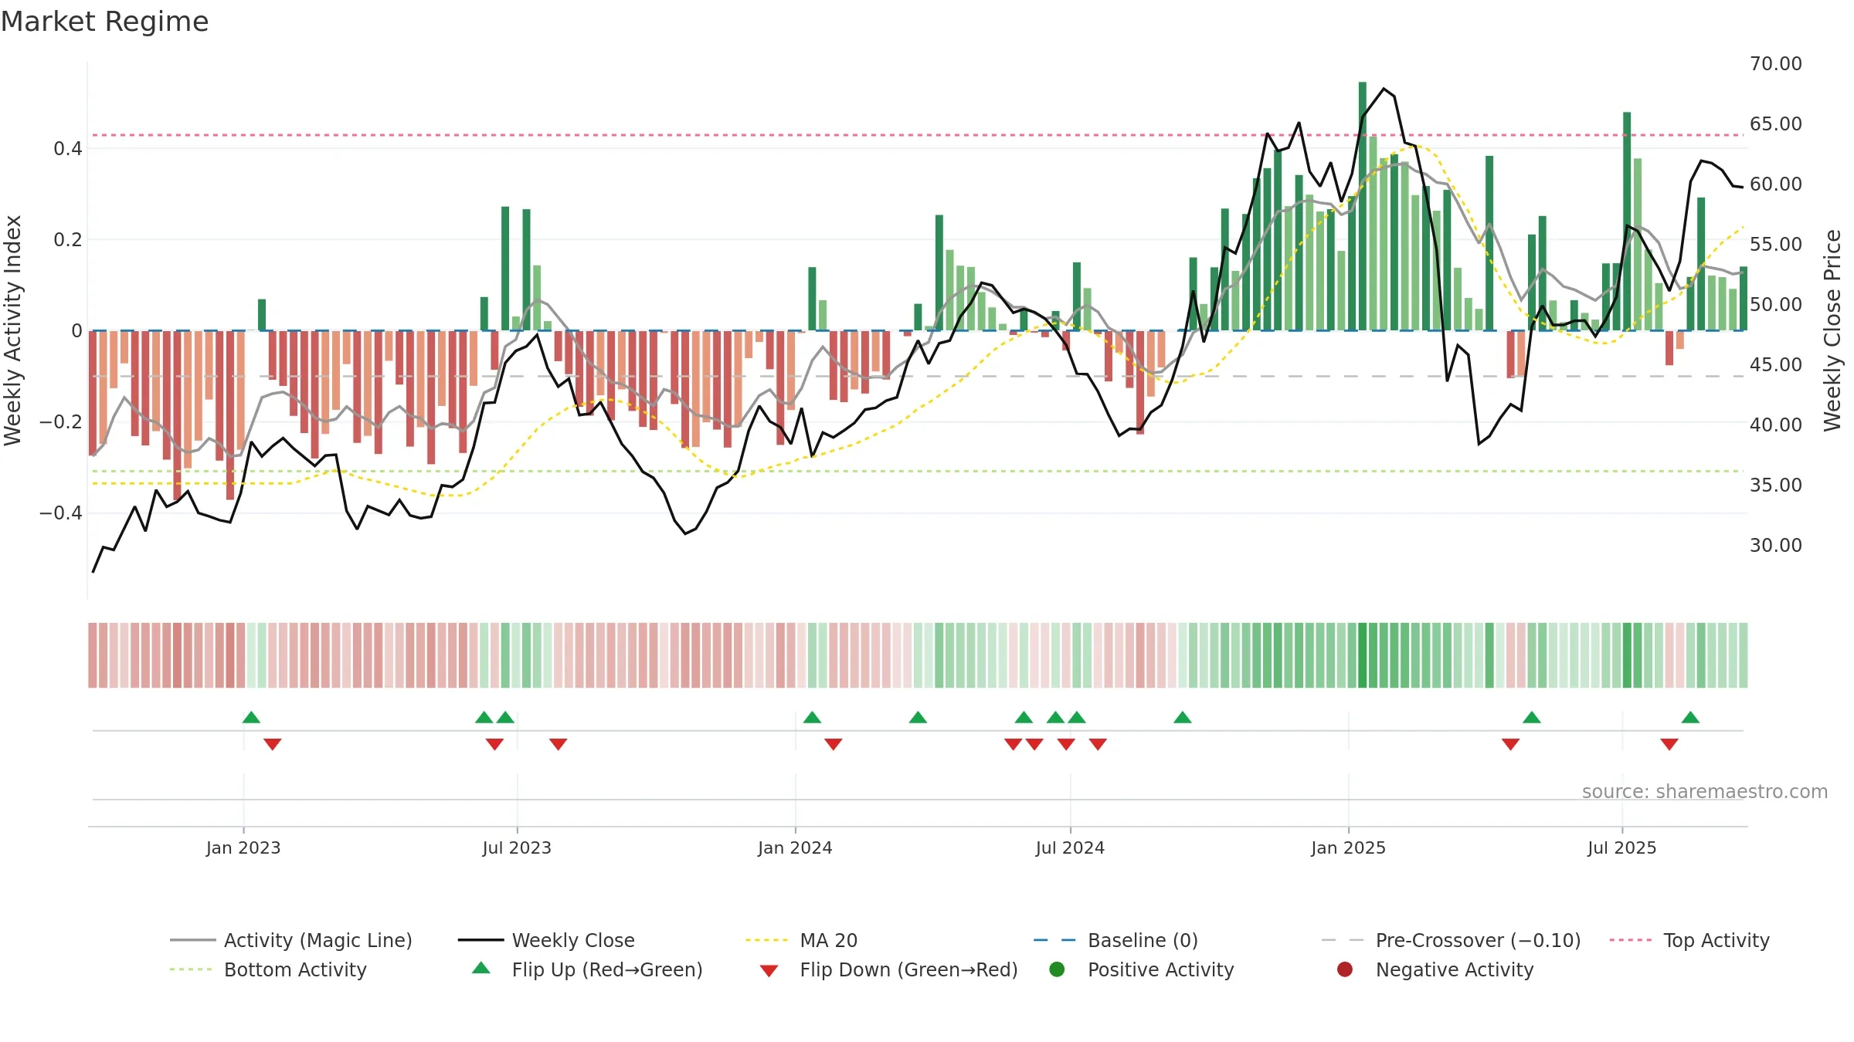
Task: Click the 0.4 activity axis tick
Action: pos(68,148)
